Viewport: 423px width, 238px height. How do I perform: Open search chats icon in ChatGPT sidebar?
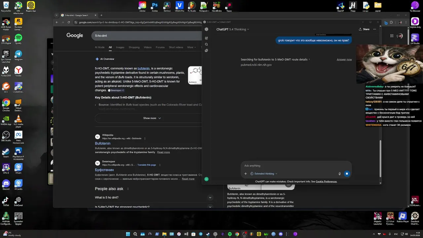tap(207, 44)
